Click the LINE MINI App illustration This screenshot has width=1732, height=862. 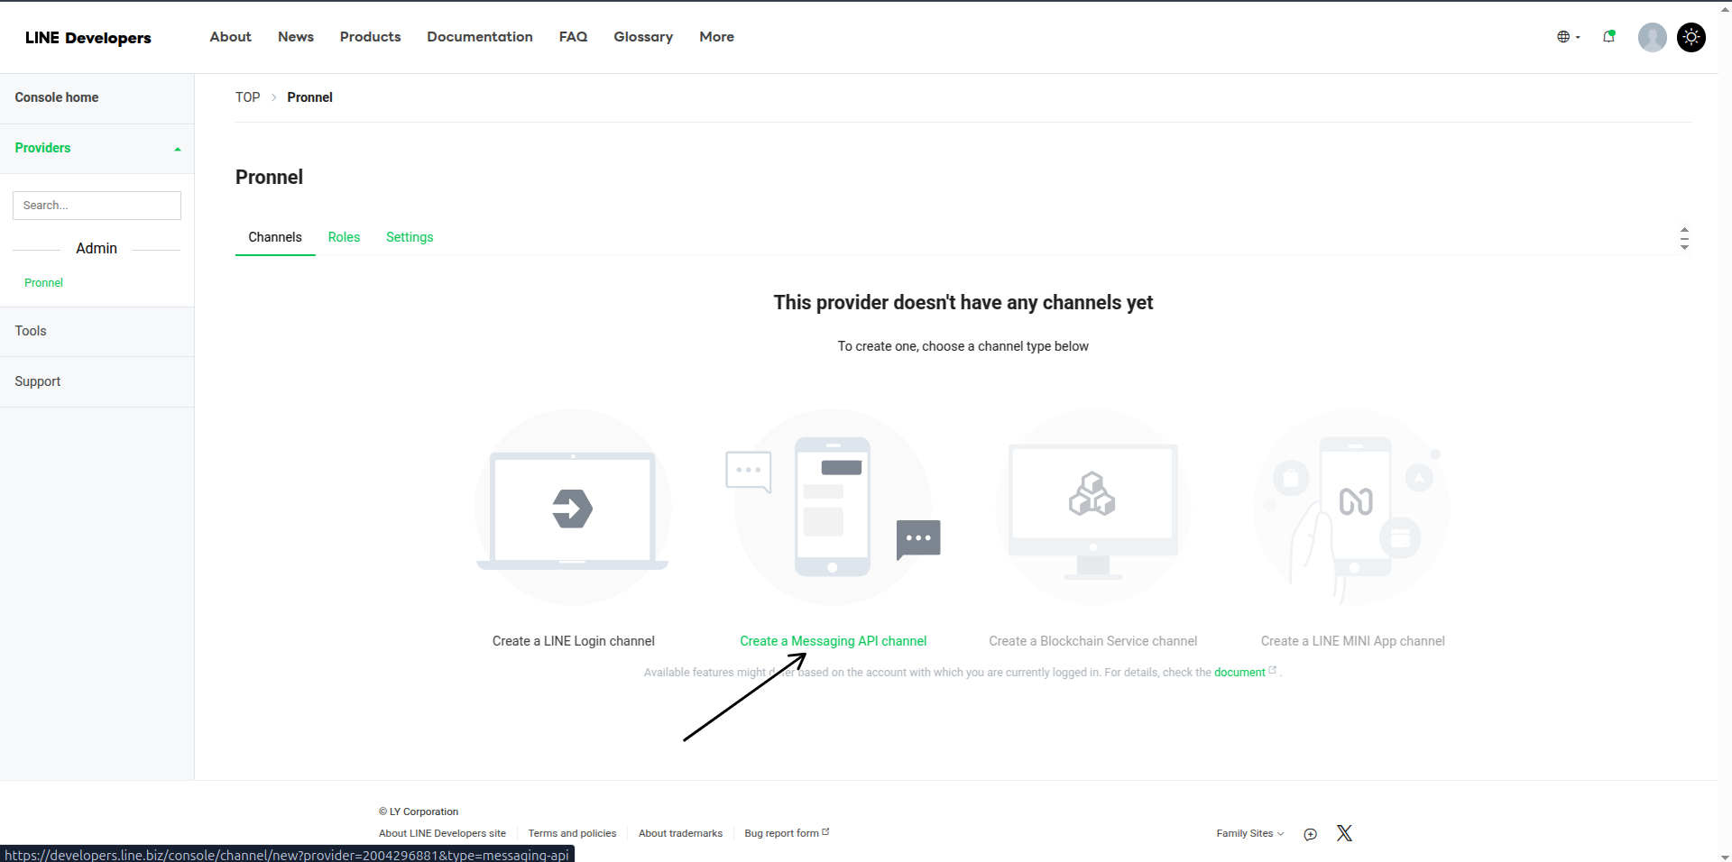click(1352, 508)
